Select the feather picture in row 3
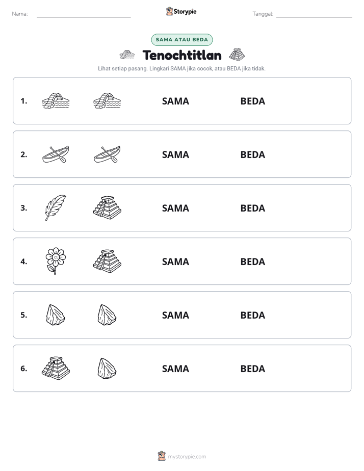Viewport: 364px width, 471px height. pos(56,207)
